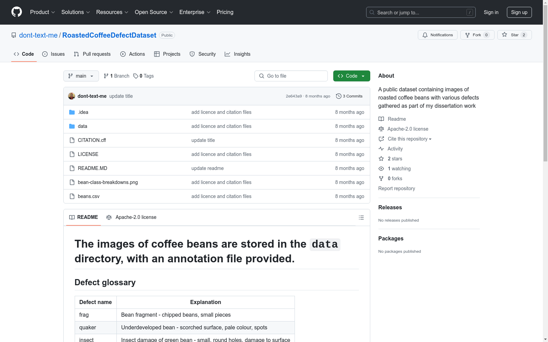Select the README tab in file viewer
The height and width of the screenshot is (342, 548).
[84, 217]
